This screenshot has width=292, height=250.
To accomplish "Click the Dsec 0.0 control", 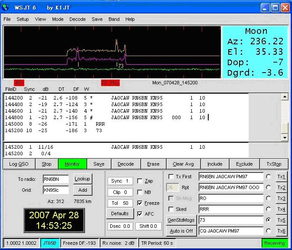I will point(120,226).
